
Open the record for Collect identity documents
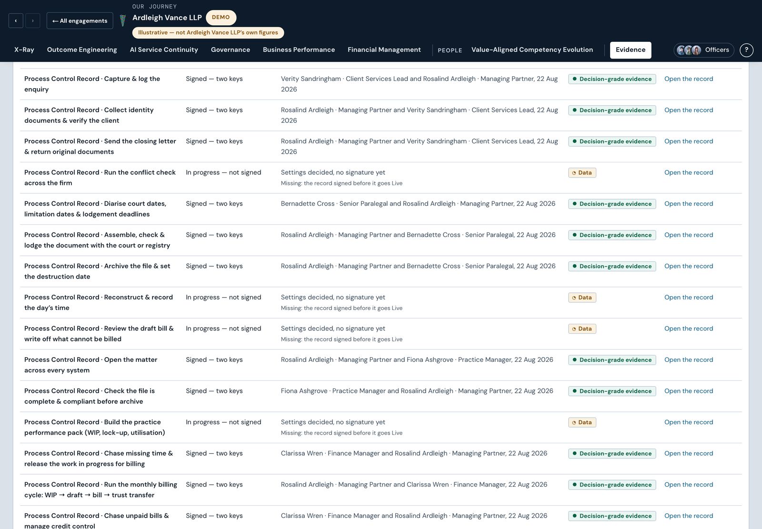pyautogui.click(x=689, y=110)
